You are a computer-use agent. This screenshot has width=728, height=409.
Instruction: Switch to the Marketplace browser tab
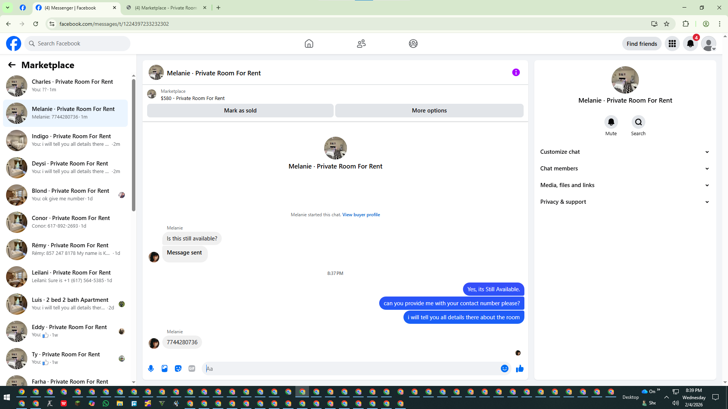pyautogui.click(x=166, y=8)
